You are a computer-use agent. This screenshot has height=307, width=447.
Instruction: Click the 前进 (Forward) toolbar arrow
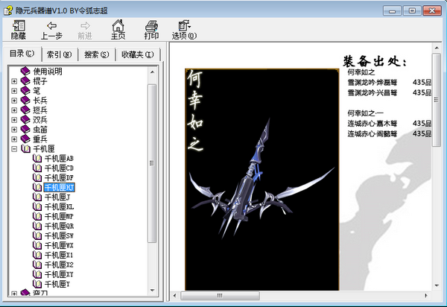click(x=85, y=30)
